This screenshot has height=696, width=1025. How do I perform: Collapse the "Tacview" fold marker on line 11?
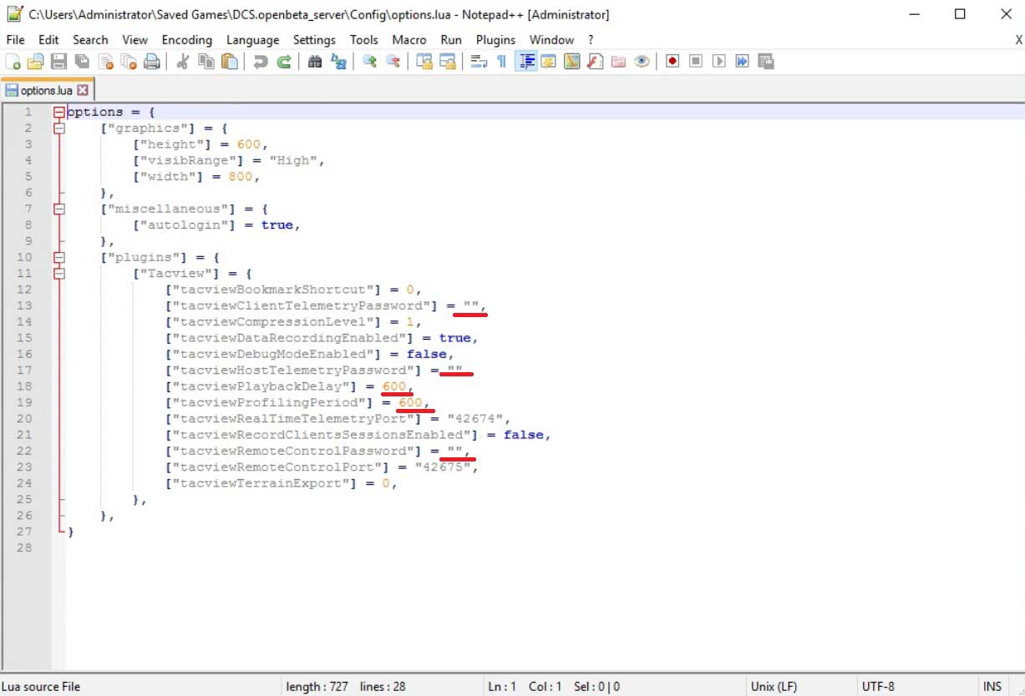pos(58,273)
